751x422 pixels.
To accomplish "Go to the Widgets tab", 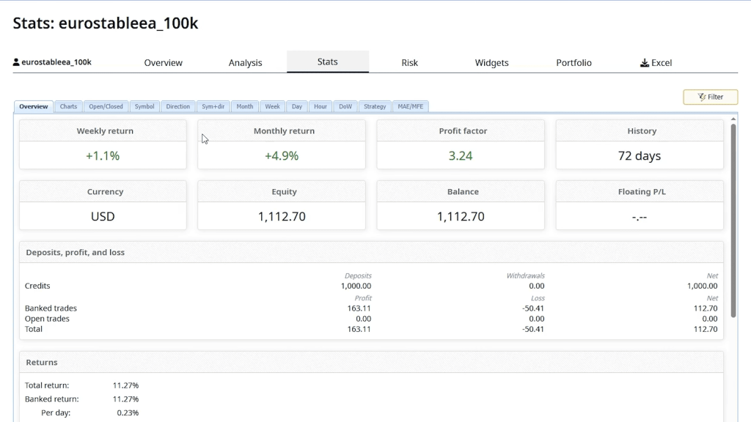I will click(x=491, y=63).
